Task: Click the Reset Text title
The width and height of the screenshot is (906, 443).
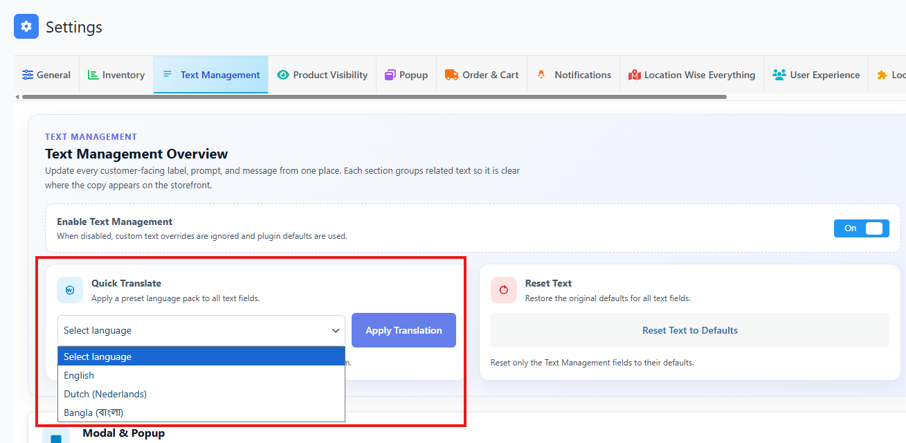Action: [x=548, y=283]
